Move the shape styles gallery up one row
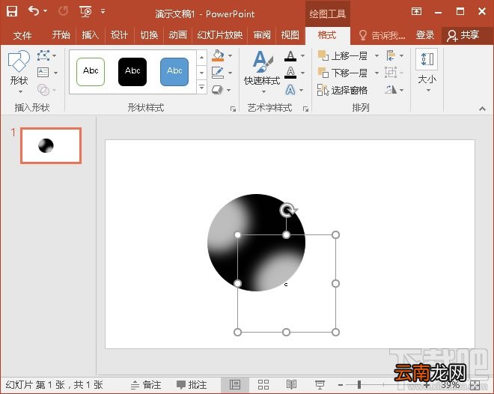This screenshot has height=394, width=494. click(x=201, y=57)
